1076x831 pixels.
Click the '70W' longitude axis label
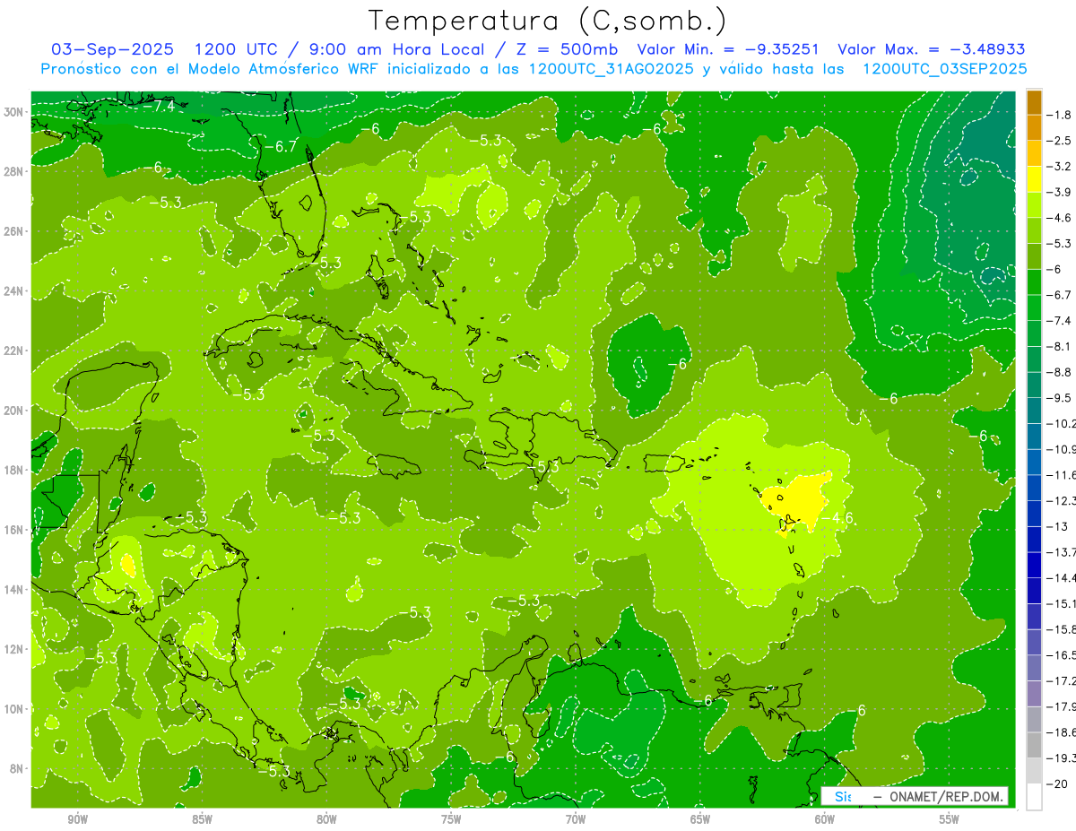(x=576, y=819)
